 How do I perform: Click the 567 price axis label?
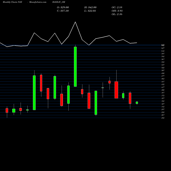coord(163,59)
